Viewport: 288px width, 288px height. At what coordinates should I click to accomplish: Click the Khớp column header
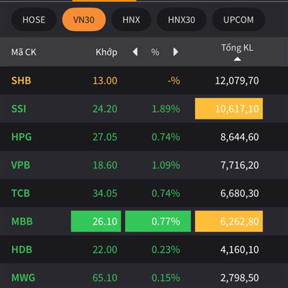107,52
